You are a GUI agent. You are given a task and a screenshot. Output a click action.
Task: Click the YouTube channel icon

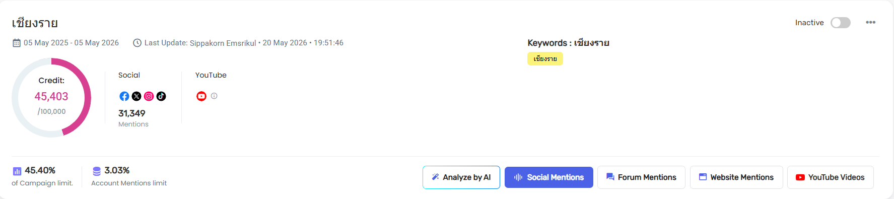[201, 96]
